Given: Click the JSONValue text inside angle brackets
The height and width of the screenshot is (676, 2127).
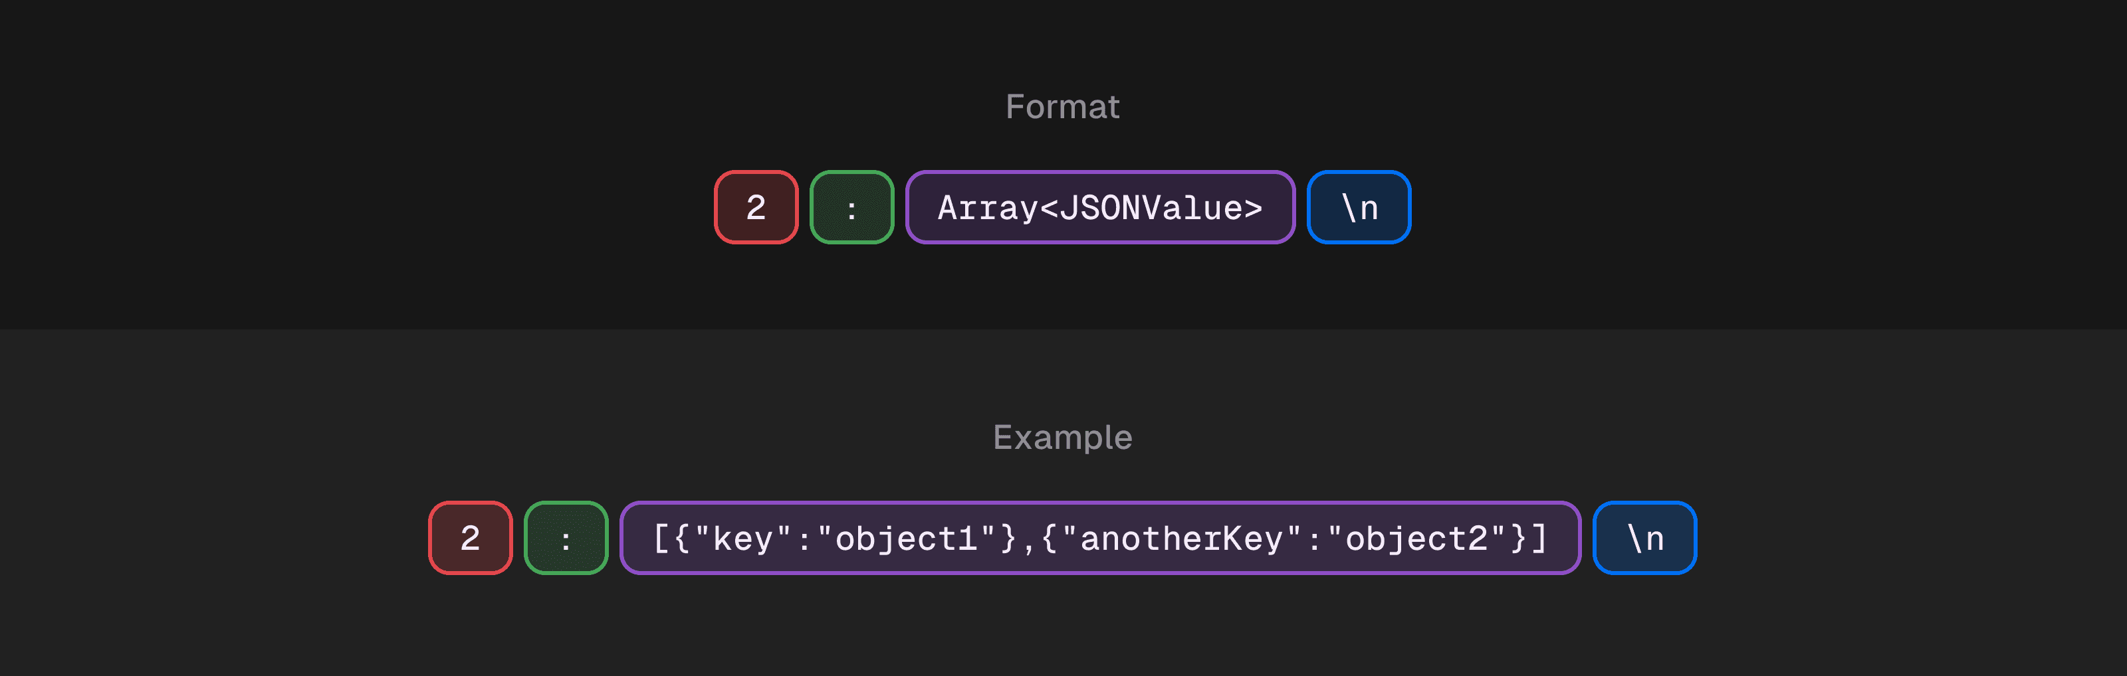Looking at the screenshot, I should 1150,208.
